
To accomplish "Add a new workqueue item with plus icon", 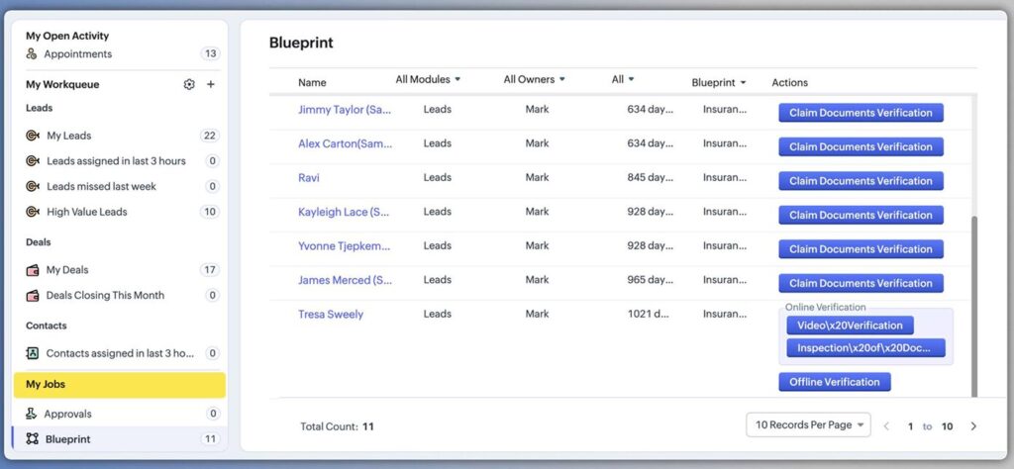I will [x=211, y=85].
